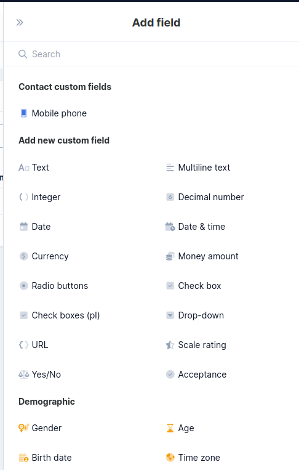Add a Text custom field
Viewport: 299px width, 470px height.
pos(34,168)
